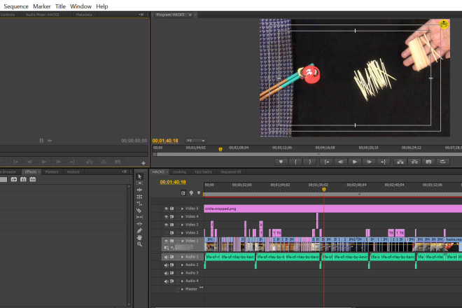This screenshot has width=462, height=308.
Task: Expand the Audio 2 track
Action: pyautogui.click(x=183, y=265)
